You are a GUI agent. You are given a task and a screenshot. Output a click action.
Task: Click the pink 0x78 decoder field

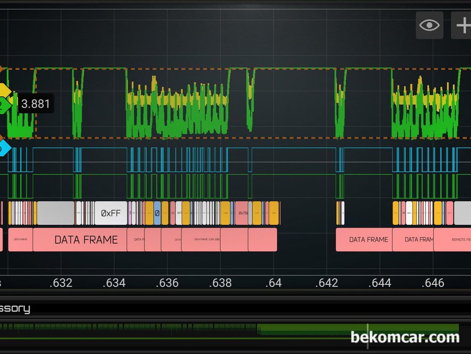(x=242, y=213)
